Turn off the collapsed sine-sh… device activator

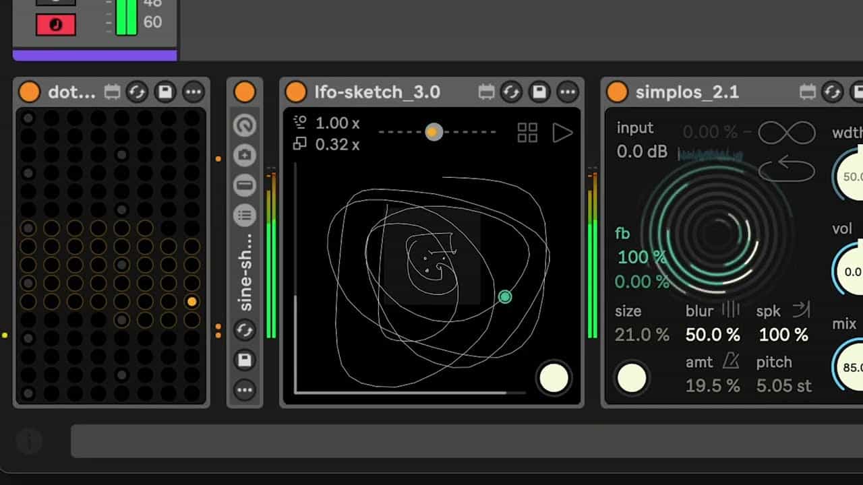coord(245,92)
